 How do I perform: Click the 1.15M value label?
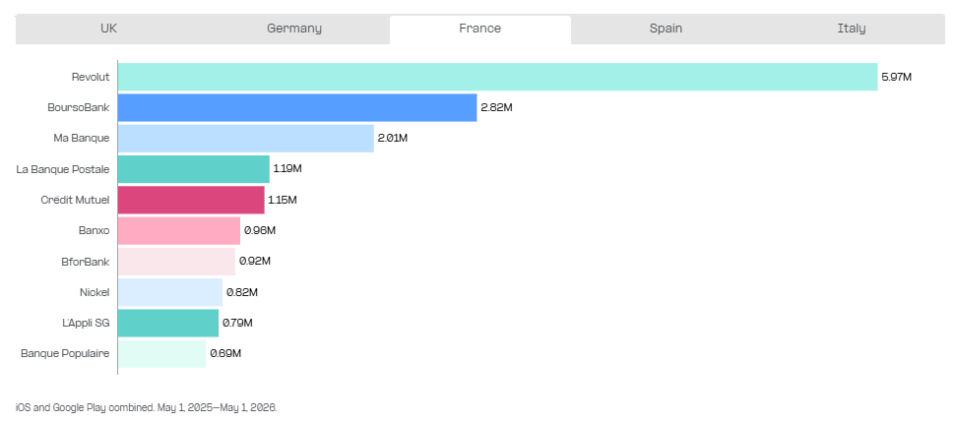coord(283,200)
